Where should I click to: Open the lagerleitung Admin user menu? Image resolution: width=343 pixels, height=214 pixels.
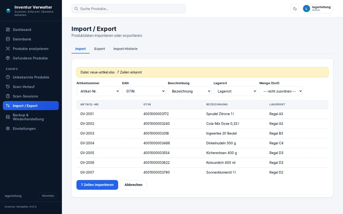pos(318,9)
